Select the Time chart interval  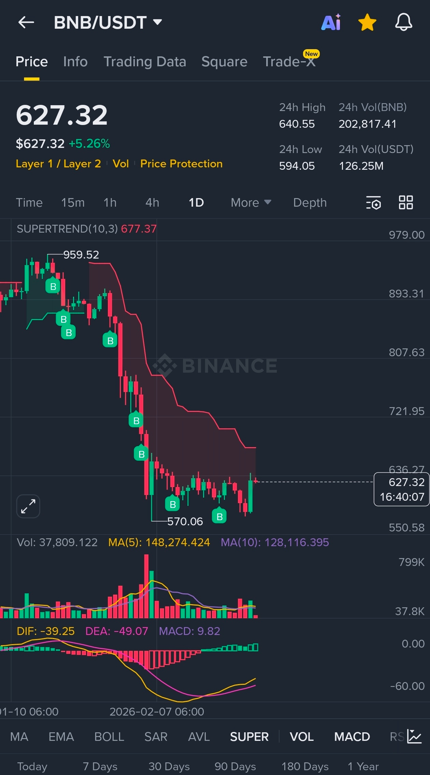pos(29,203)
